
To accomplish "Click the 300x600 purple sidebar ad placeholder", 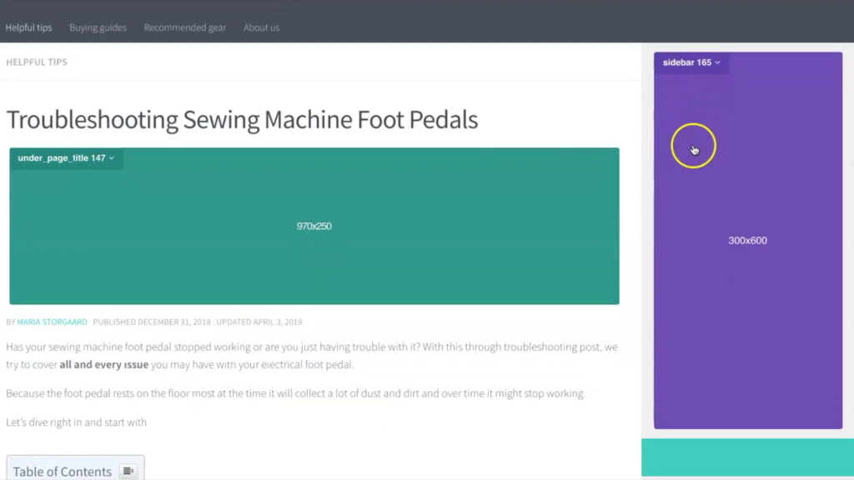I will coord(748,240).
